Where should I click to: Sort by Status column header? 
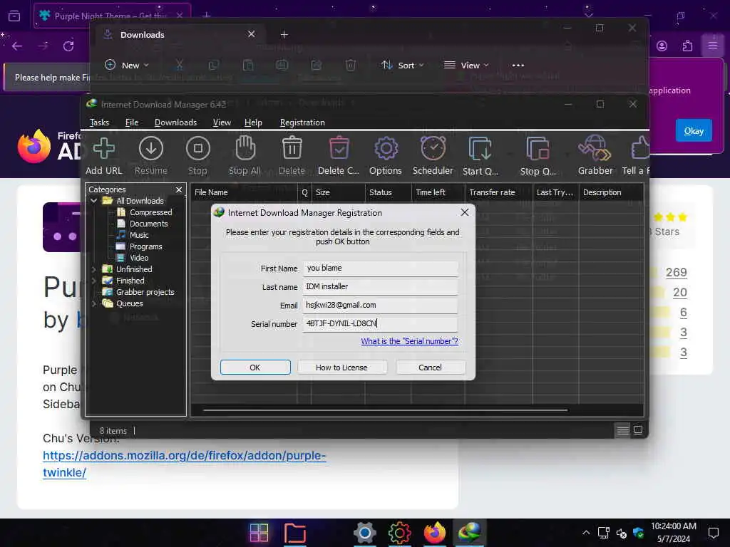389,192
